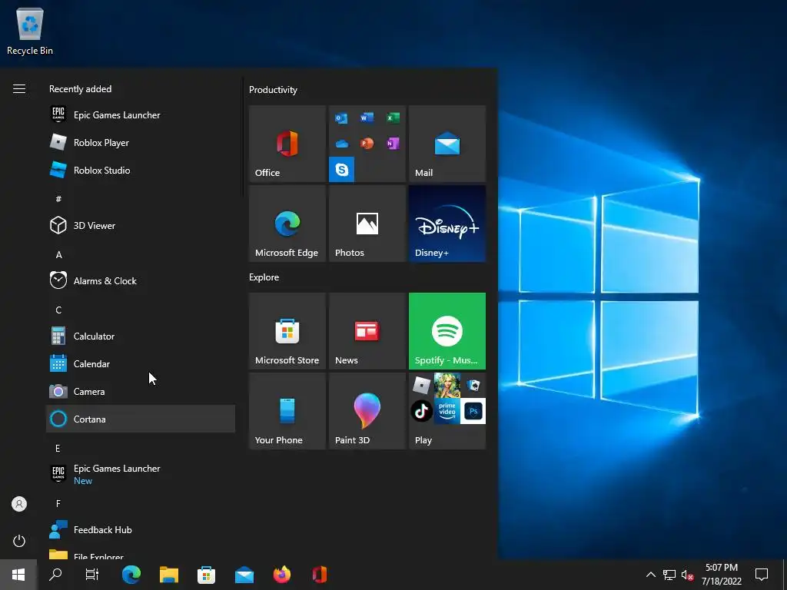Viewport: 787px width, 590px height.
Task: Open the Microsoft Store tile
Action: click(287, 331)
